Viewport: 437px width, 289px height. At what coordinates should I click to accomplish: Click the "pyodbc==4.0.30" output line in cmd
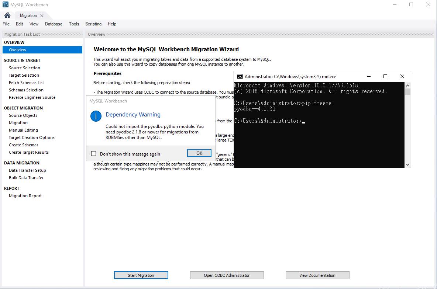click(255, 109)
